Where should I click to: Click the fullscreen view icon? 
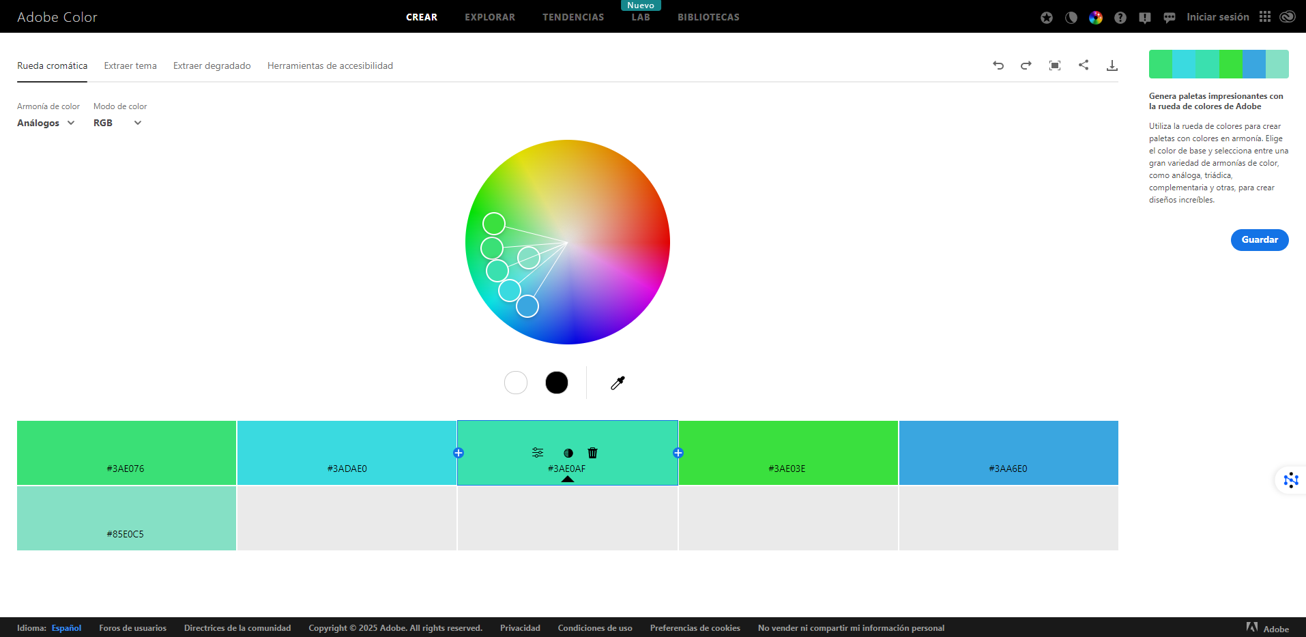(1055, 65)
